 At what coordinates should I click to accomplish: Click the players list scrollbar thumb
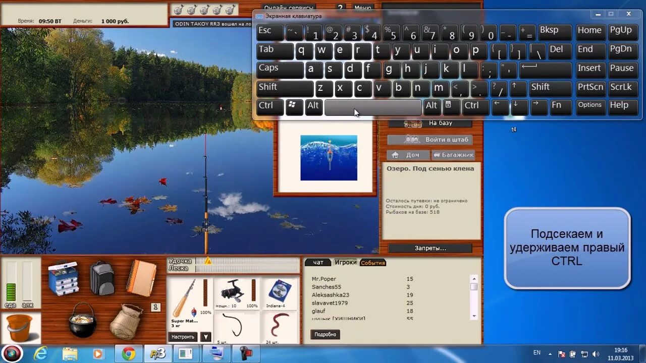coord(473,286)
